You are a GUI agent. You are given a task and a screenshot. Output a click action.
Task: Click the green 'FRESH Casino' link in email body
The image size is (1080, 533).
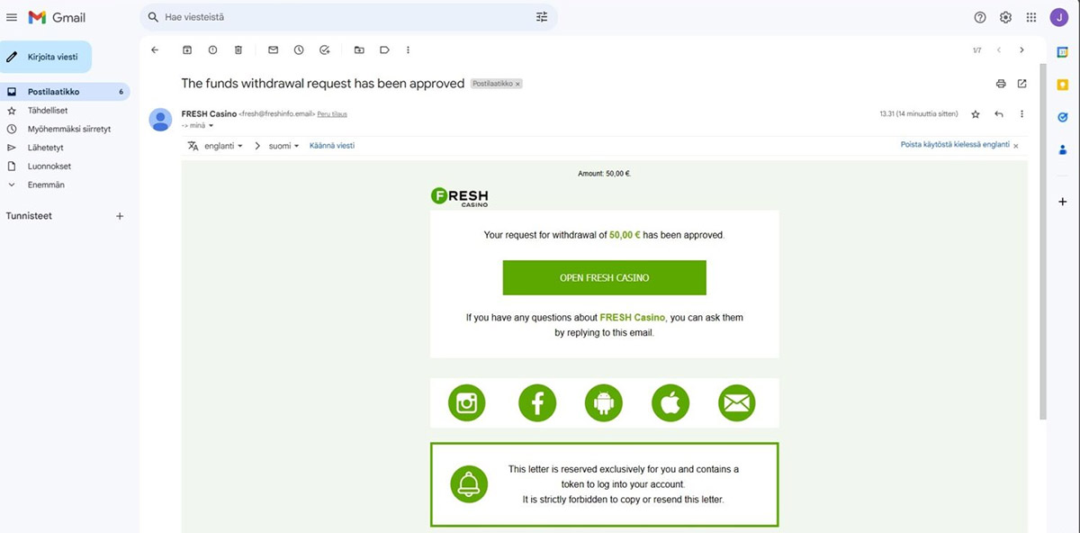(632, 317)
